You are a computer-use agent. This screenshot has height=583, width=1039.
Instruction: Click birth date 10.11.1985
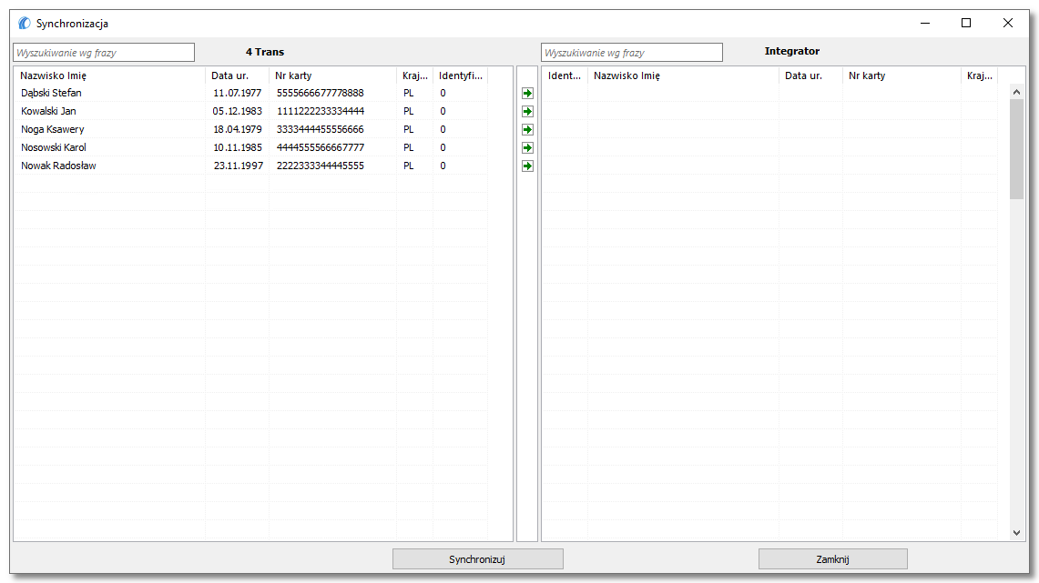238,147
